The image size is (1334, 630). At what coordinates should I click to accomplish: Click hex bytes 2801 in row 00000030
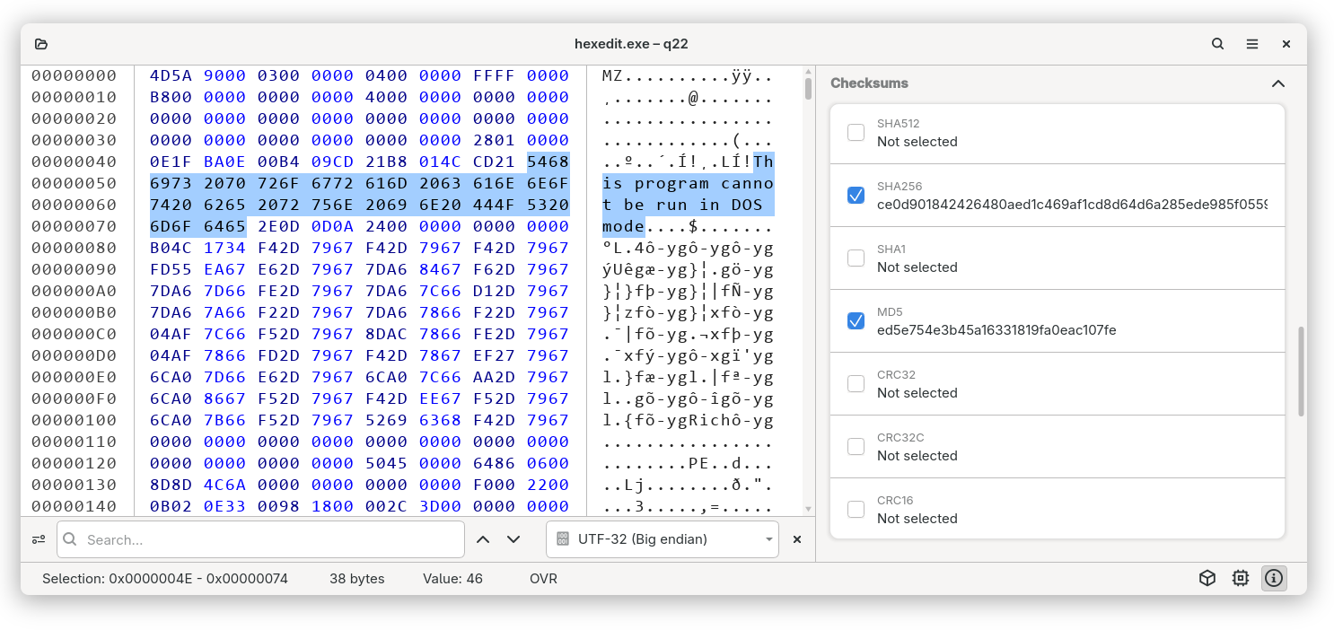tap(494, 140)
